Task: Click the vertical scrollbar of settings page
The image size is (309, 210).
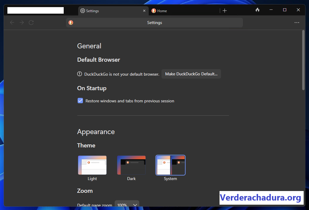Action: click(303, 60)
